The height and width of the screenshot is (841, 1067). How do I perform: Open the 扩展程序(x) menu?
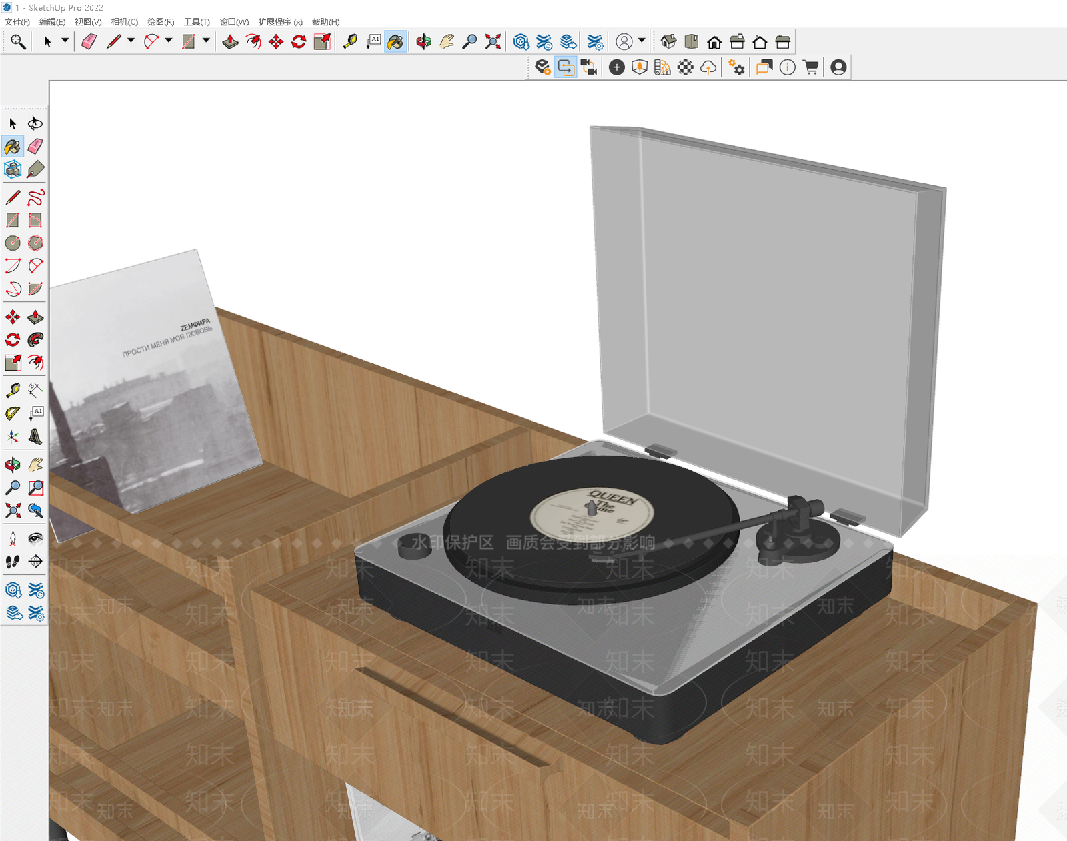click(281, 22)
